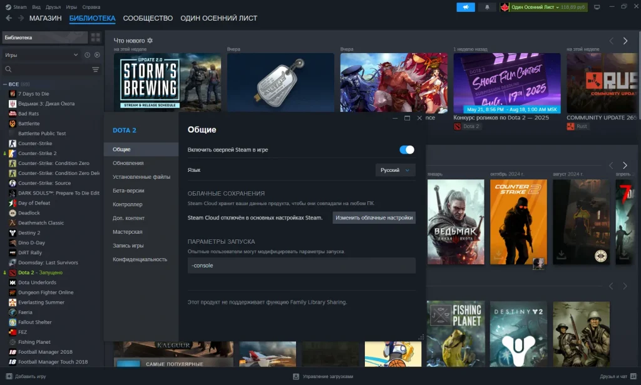Open Friends and chat icon
This screenshot has width=641, height=385.
633,376
